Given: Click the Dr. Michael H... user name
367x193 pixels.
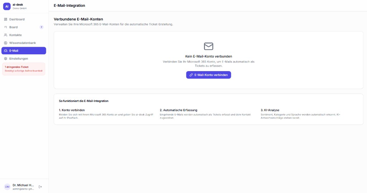Looking at the screenshot, I should (23, 185).
